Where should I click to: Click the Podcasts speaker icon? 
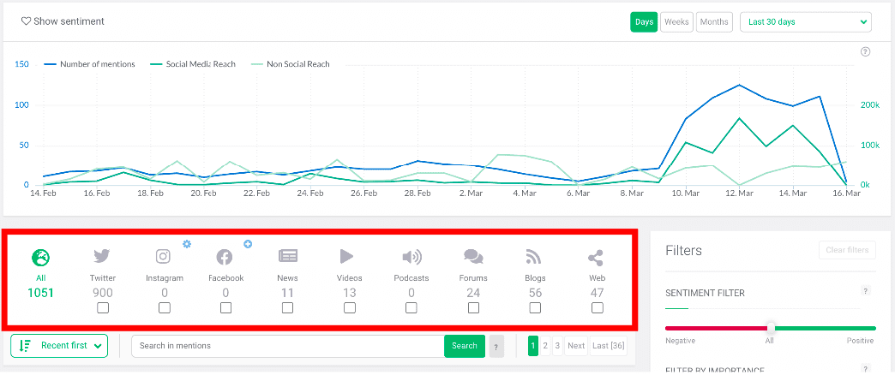(411, 257)
